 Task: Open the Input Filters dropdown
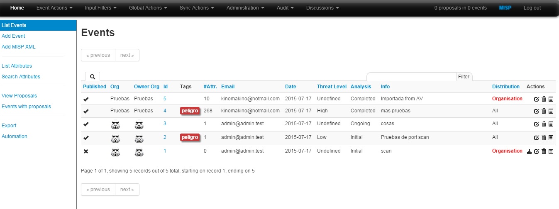pos(100,8)
